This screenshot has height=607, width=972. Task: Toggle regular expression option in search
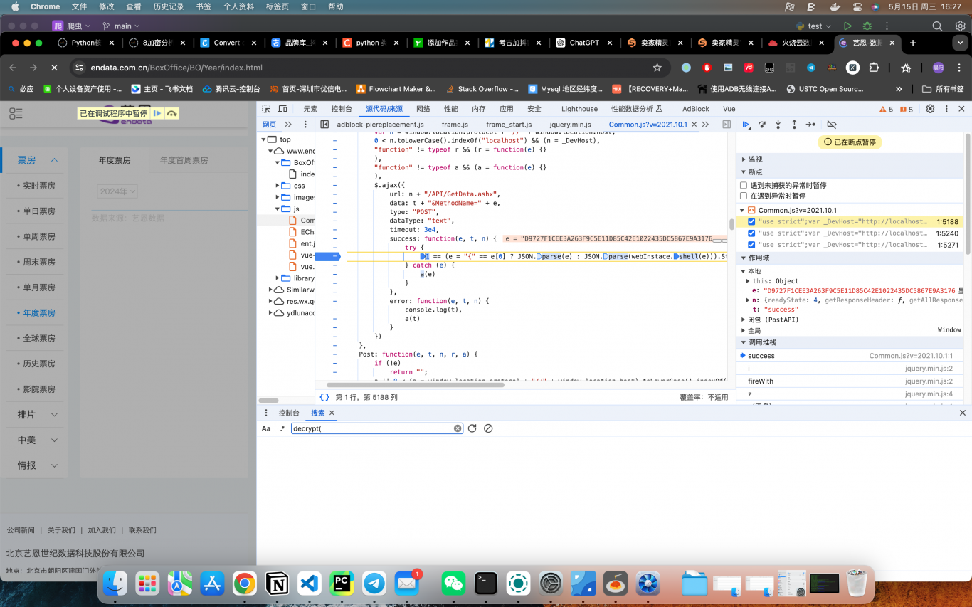coord(282,428)
